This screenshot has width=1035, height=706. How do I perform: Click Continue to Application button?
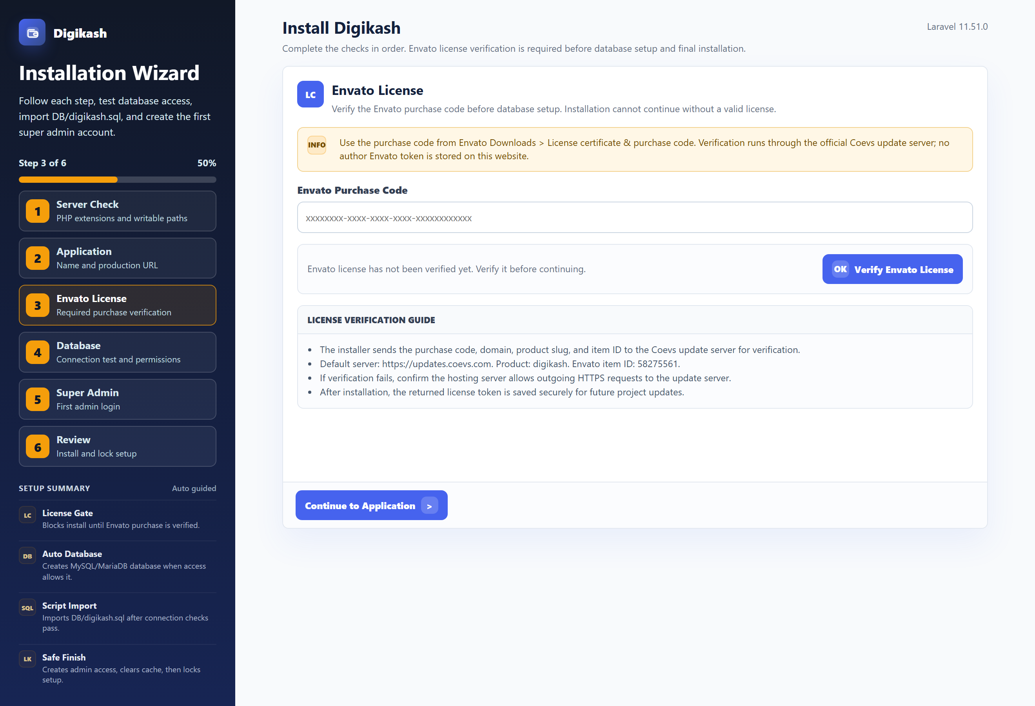371,506
